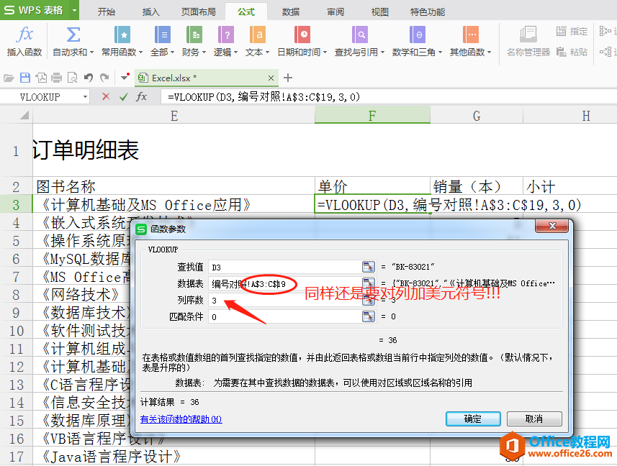Screen dimensions: 617x466
Task: Undo the last action
Action: click(89, 78)
